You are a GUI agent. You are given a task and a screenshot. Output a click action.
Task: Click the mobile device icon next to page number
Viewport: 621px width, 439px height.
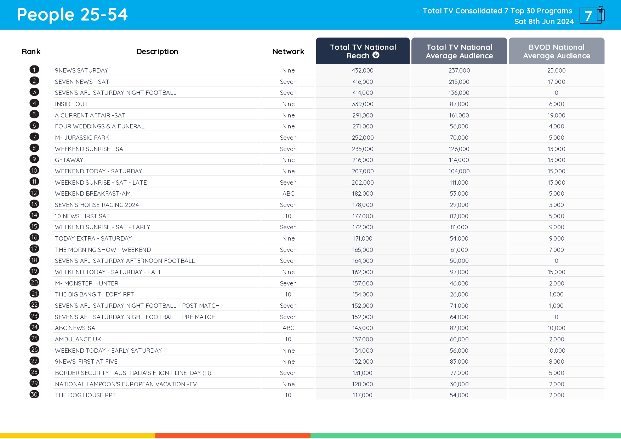pyautogui.click(x=601, y=14)
